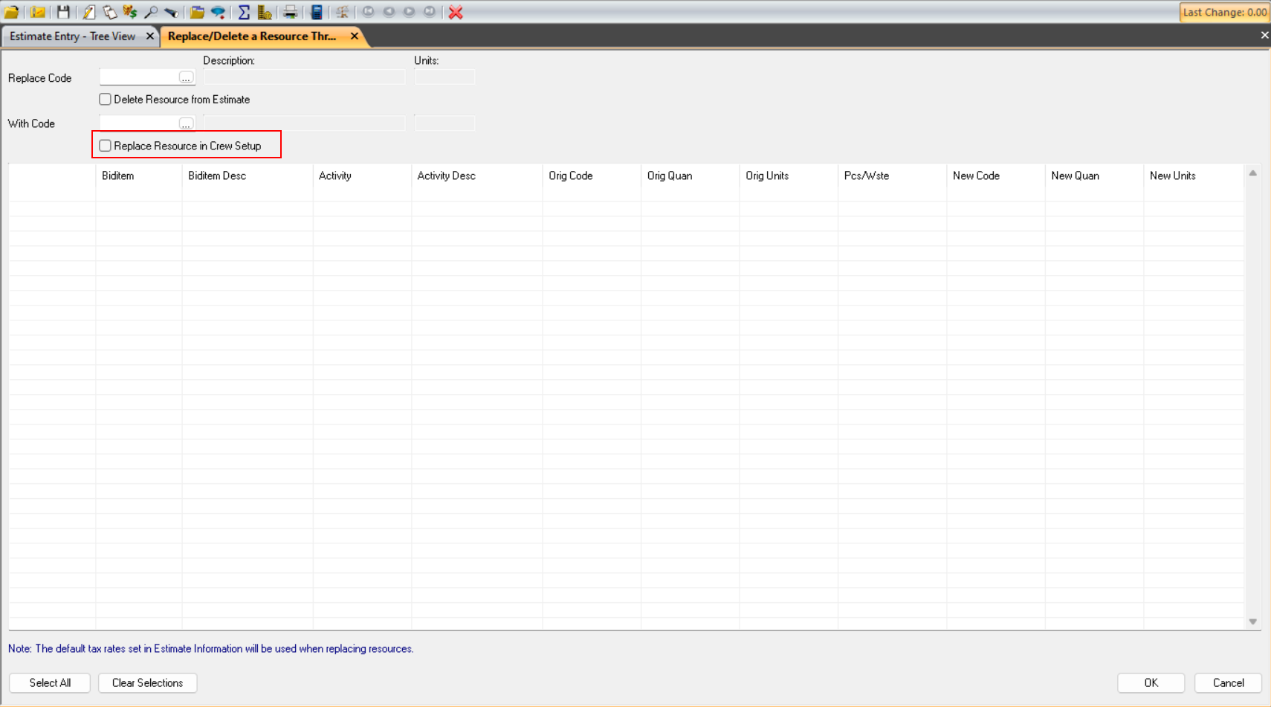Switch to Estimate Entry - Tree View tab
Viewport: 1271px width, 707px height.
[73, 36]
